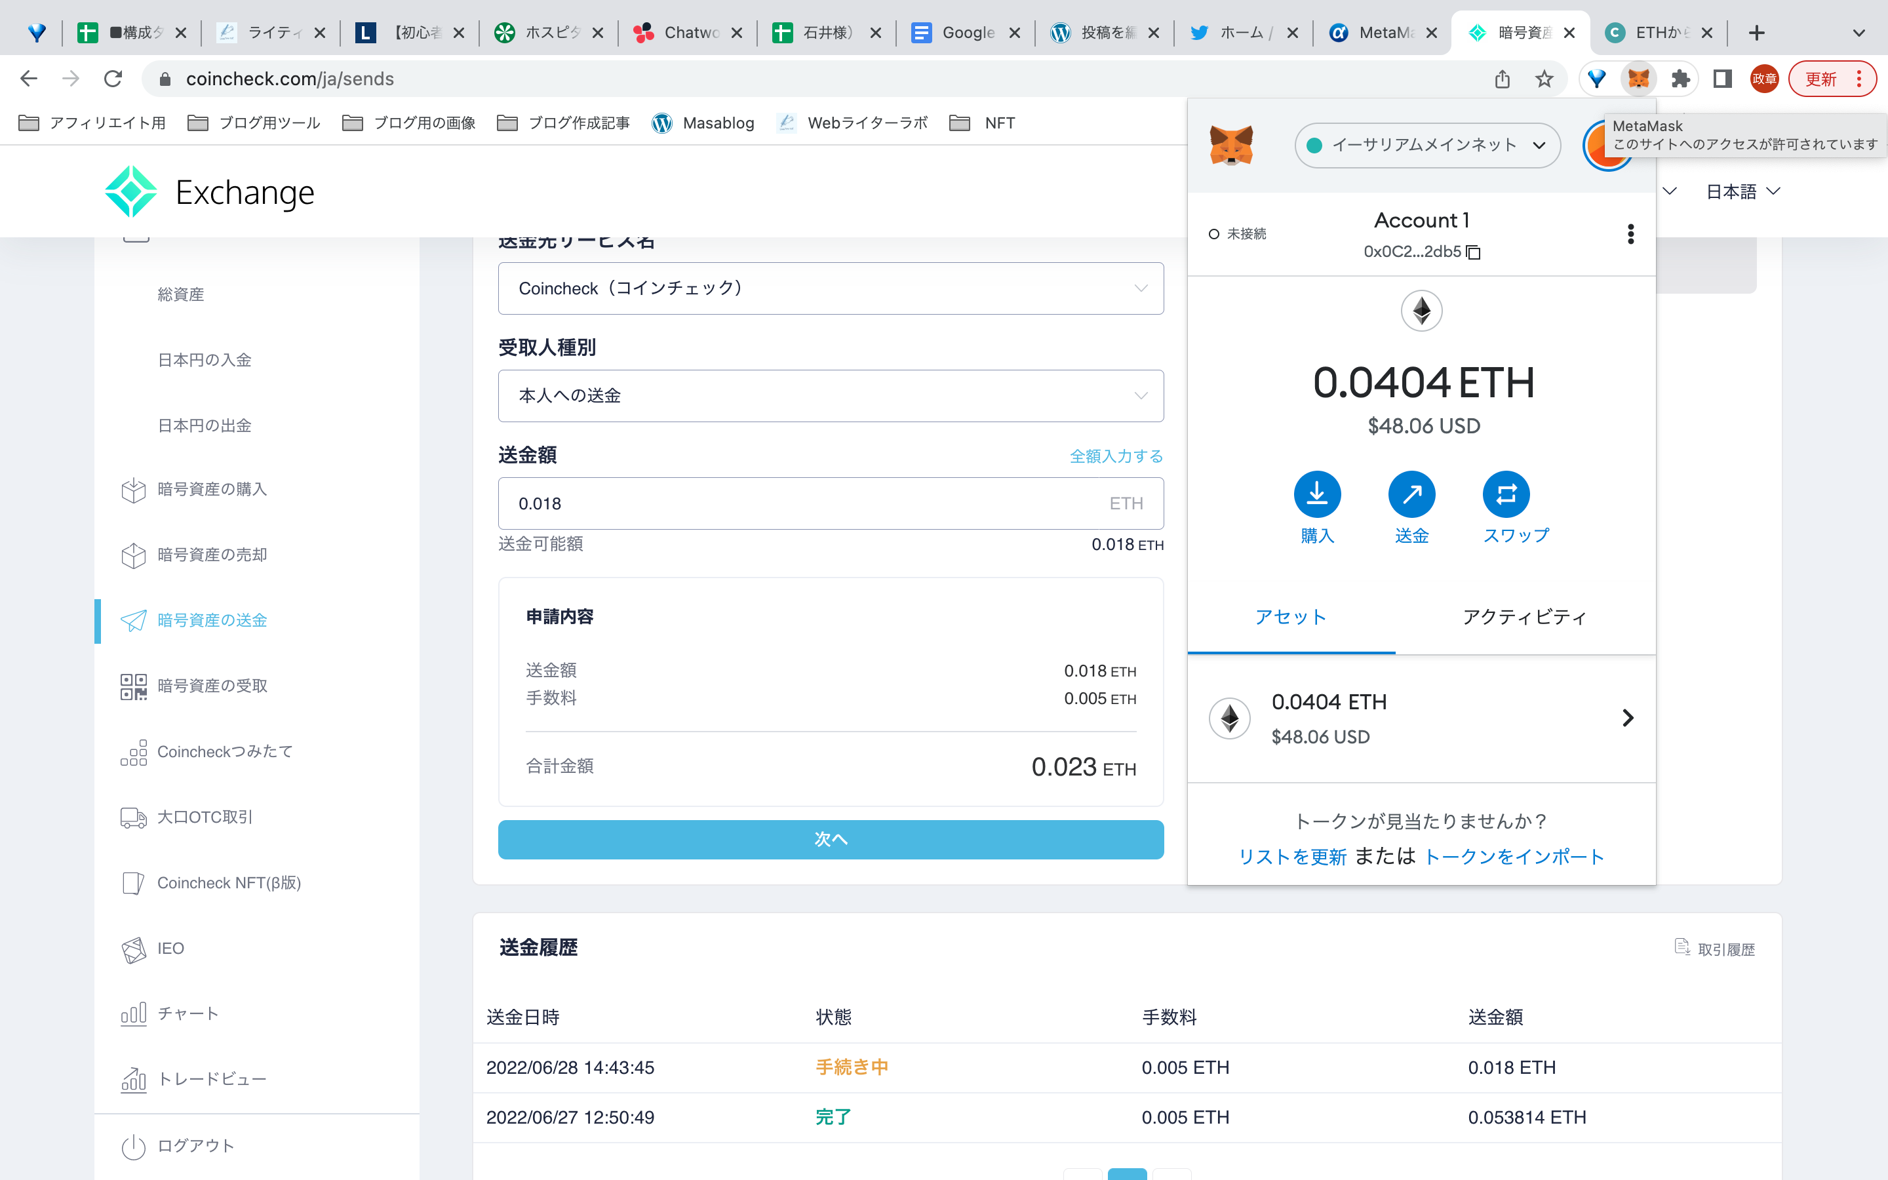Image resolution: width=1888 pixels, height=1180 pixels.
Task: Expand the 0.0404 ETH asset row chevron
Action: (x=1628, y=718)
